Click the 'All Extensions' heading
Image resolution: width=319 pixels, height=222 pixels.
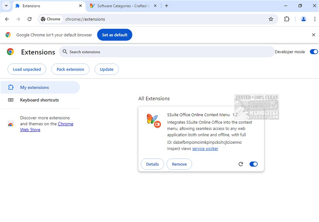pos(154,99)
